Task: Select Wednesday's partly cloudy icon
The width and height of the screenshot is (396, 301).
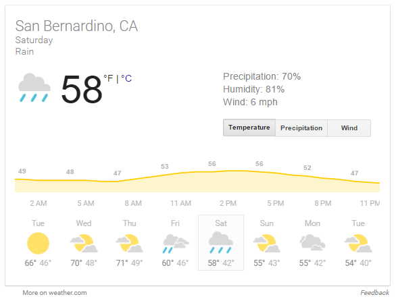Action: pos(84,243)
